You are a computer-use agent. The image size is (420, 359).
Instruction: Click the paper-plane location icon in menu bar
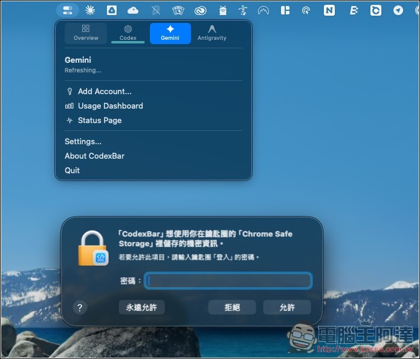[398, 10]
